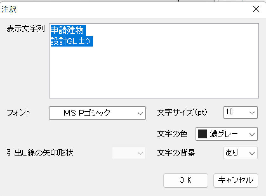
Task: Open the 文字サイズ(pt) size dropdown
Action: [x=240, y=112]
